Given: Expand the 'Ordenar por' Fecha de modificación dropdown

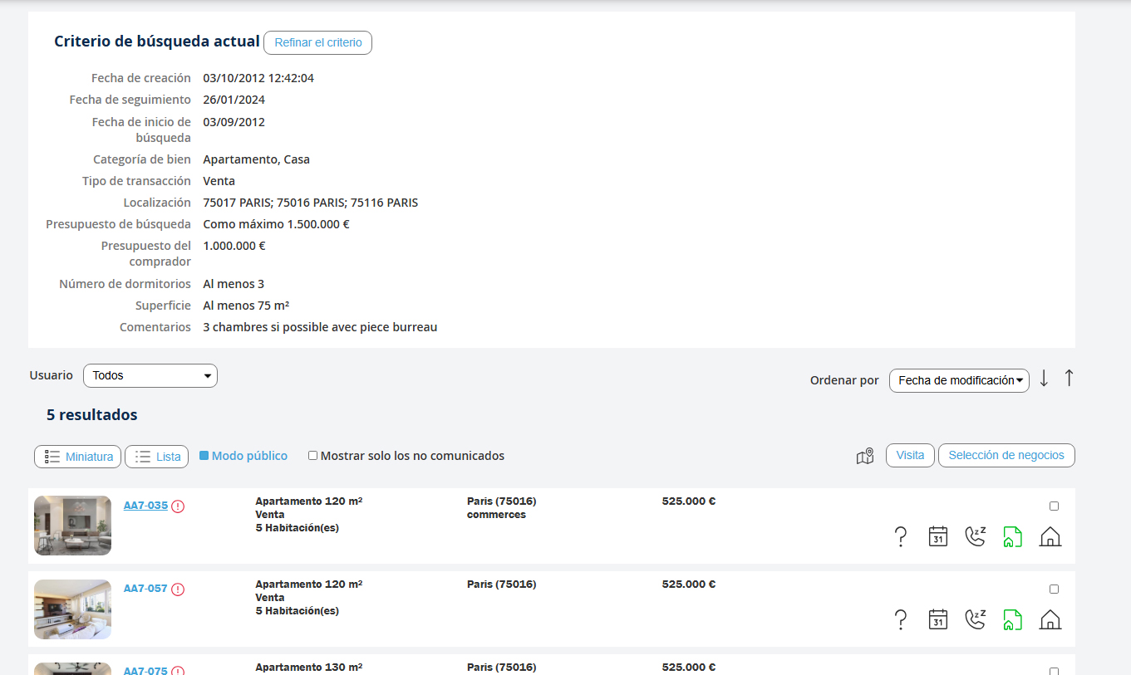Looking at the screenshot, I should coord(959,380).
